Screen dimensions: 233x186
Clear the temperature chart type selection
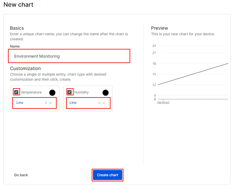pyautogui.click(x=46, y=103)
